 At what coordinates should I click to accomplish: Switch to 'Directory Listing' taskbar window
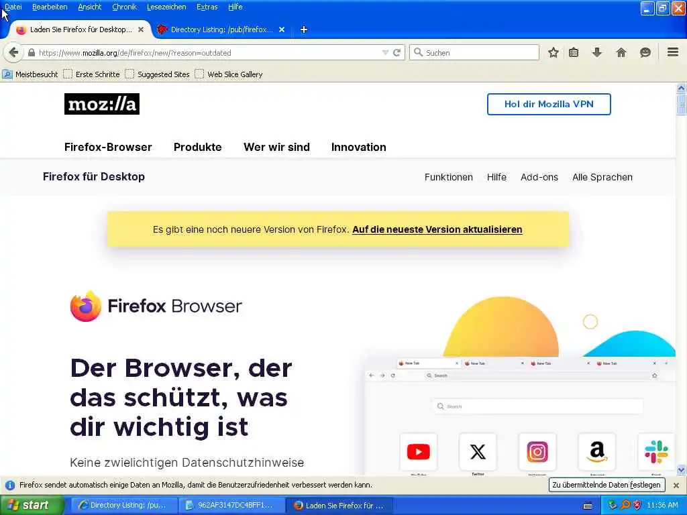(124, 506)
